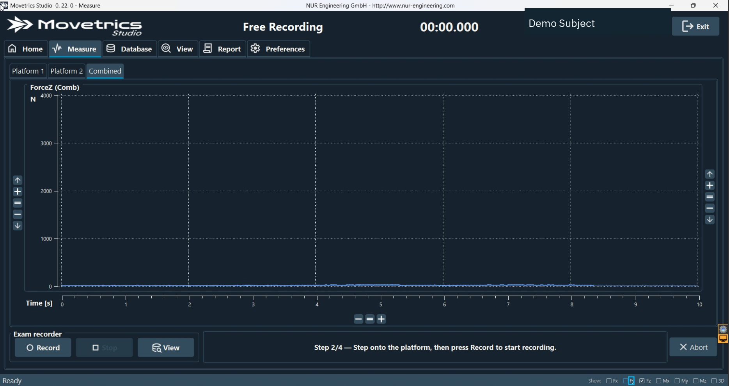Open the Report tab
This screenshot has width=729, height=386.
pos(223,49)
